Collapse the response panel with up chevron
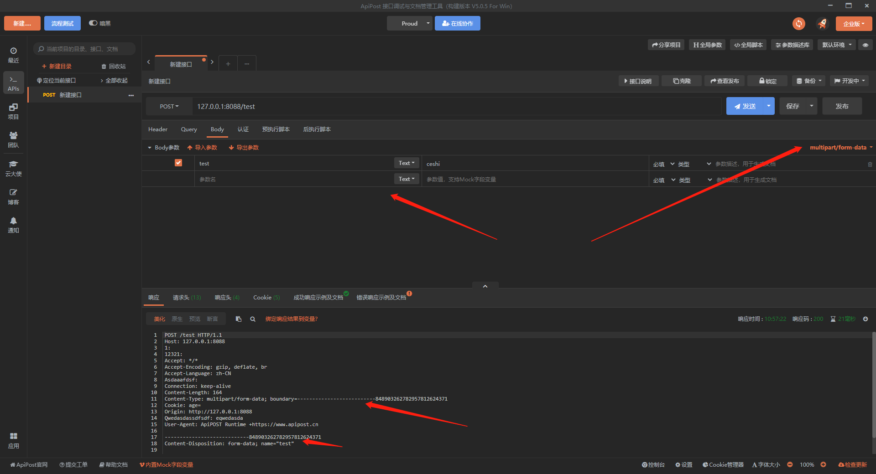This screenshot has height=474, width=876. 485,286
